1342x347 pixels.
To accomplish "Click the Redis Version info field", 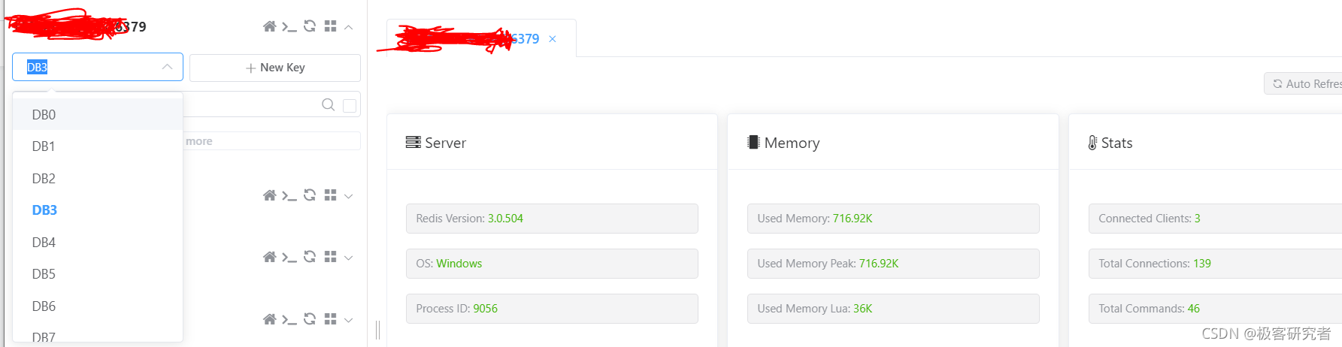I will click(x=552, y=219).
